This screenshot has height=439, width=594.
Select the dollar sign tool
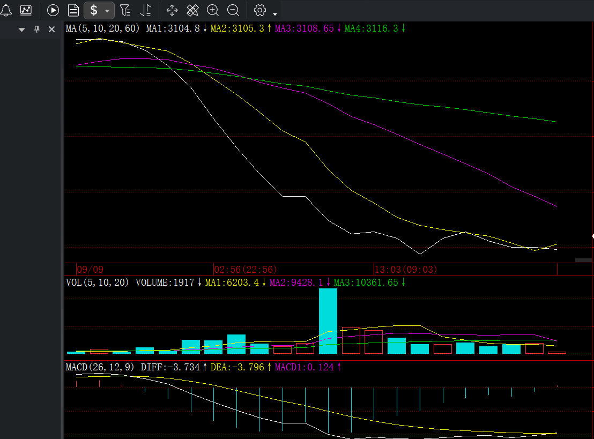[x=94, y=10]
